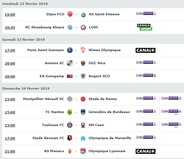This screenshot has width=184, height=159.
Task: Click the EA Guingamp red logo
Action: pos(70,76)
